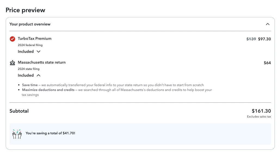The width and height of the screenshot is (280, 153).
Task: Click the Your product overview header text
Action: pos(30,24)
